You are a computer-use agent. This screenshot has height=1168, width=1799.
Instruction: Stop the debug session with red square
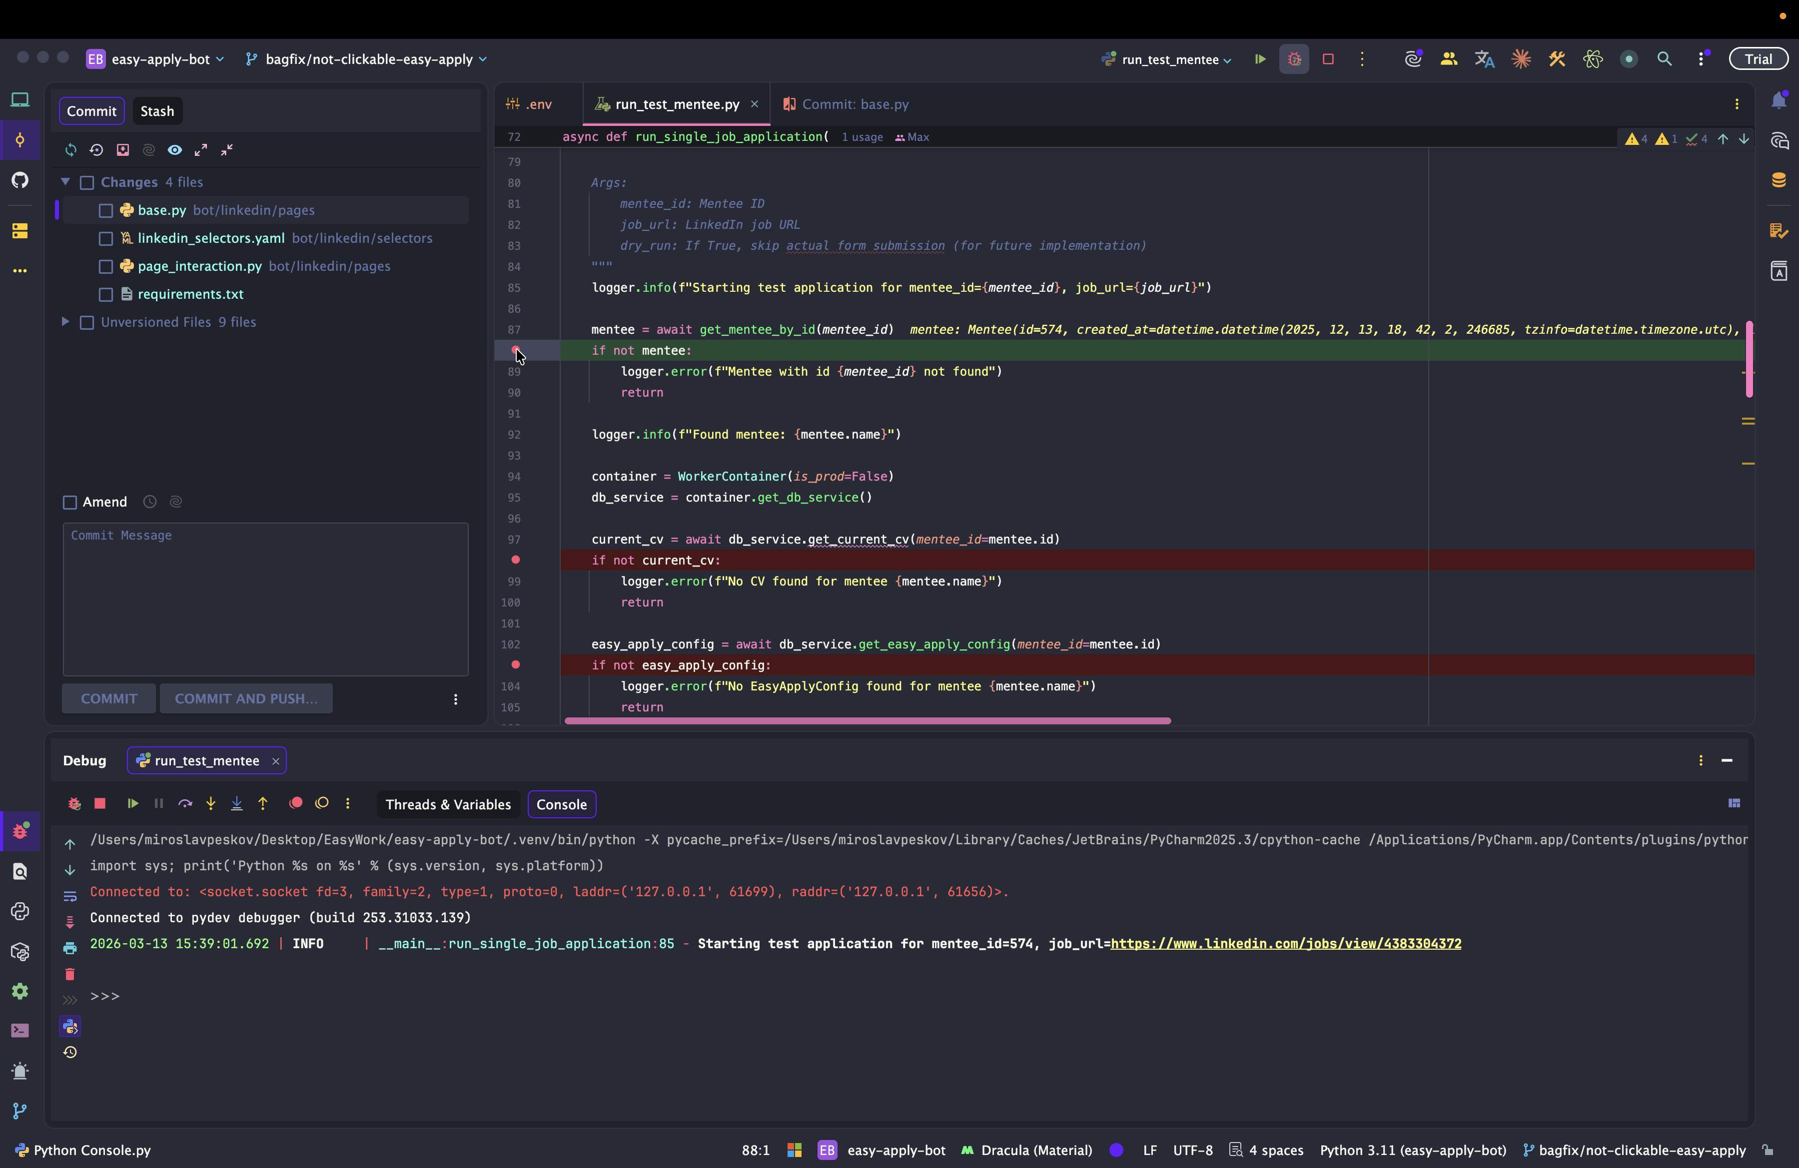100,804
